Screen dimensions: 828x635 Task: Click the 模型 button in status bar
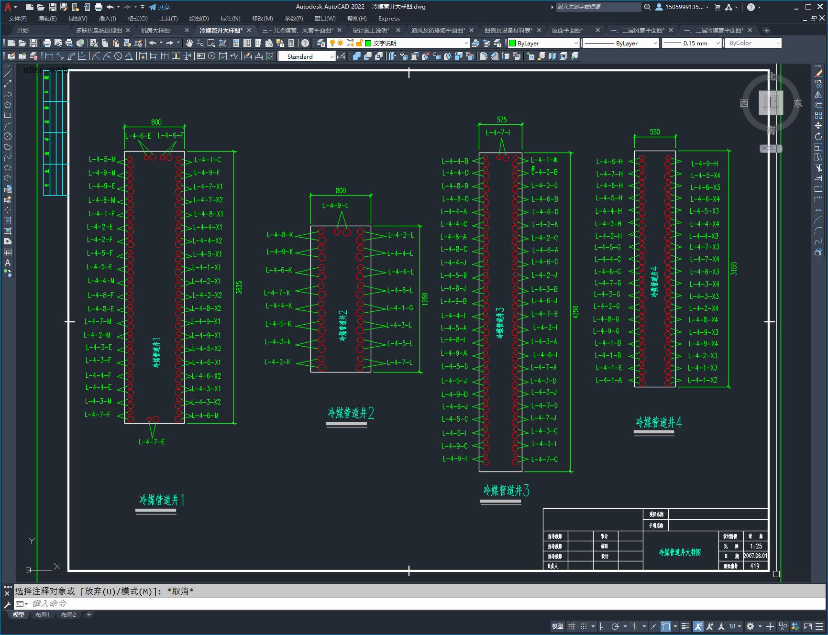click(558, 626)
